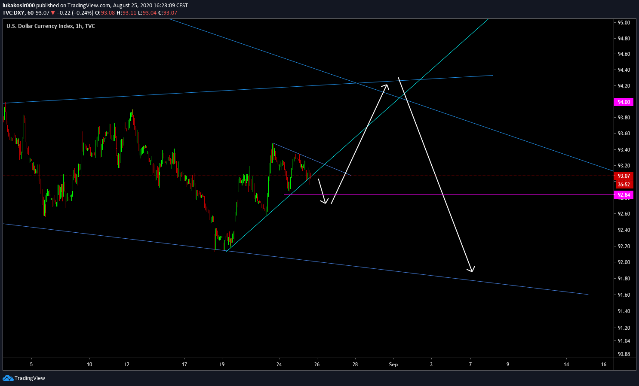Click the 93.40 price axis label
This screenshot has width=639, height=386.
click(624, 150)
